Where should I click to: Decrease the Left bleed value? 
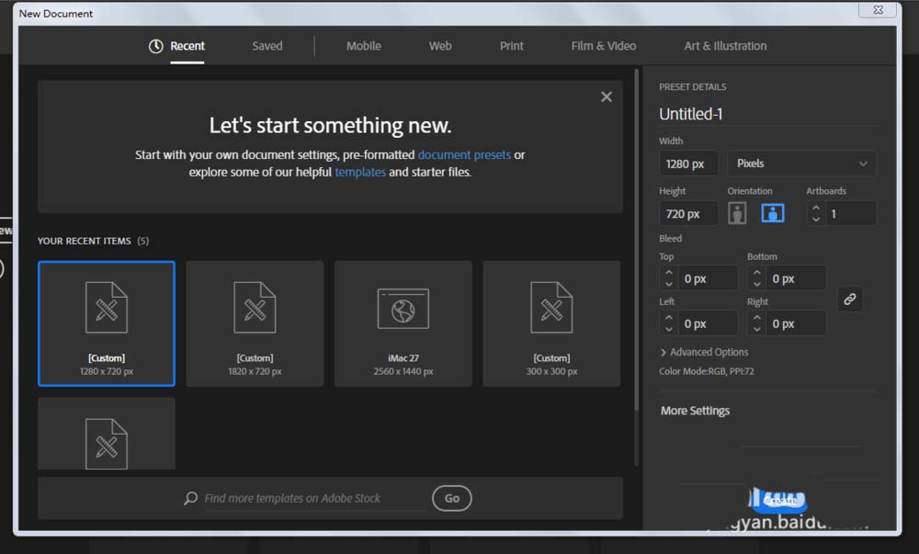point(669,330)
